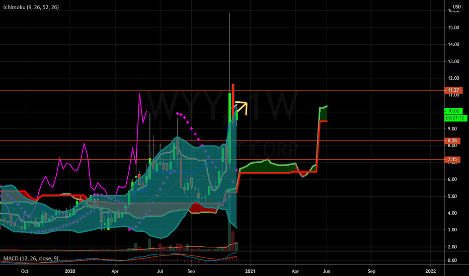The height and width of the screenshot is (276, 469).
Task: Click the Oct date label on time axis
Action: pyautogui.click(x=25, y=271)
